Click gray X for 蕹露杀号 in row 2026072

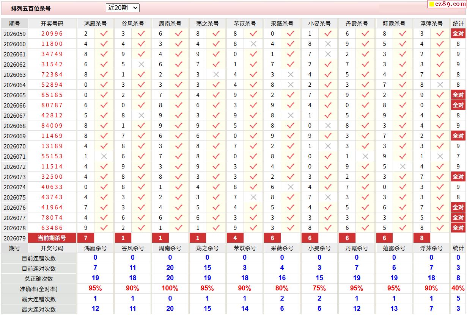click(403, 167)
